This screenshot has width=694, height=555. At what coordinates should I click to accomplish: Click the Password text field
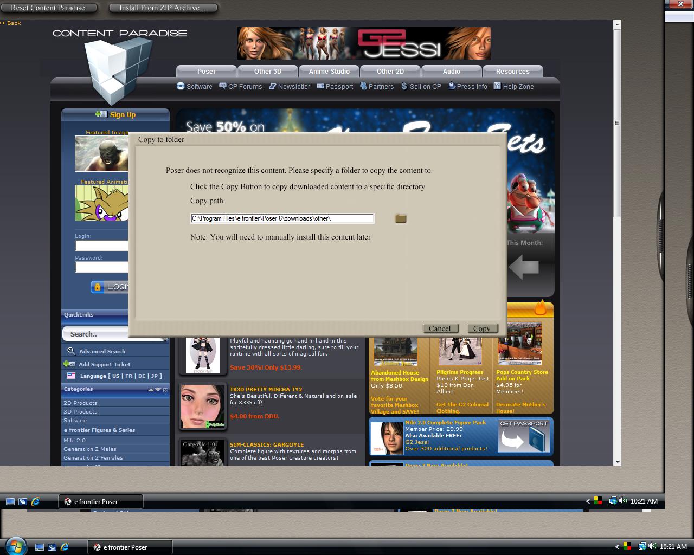(x=102, y=267)
